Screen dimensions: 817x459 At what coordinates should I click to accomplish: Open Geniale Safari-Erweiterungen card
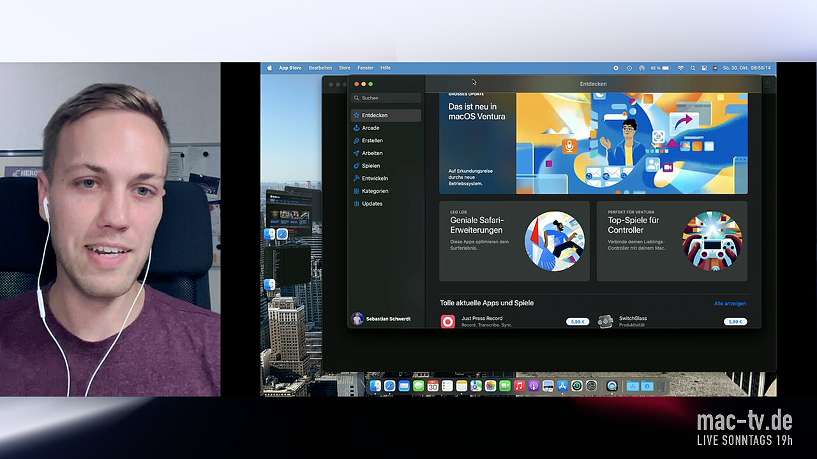(514, 241)
